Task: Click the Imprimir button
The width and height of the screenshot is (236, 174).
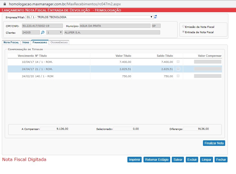Action: pyautogui.click(x=135, y=159)
